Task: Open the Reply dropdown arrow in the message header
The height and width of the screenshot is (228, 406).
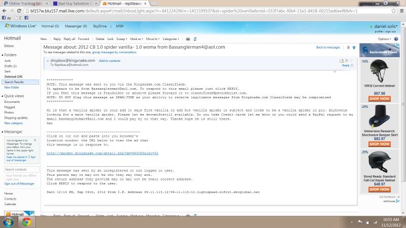Action: tap(352, 66)
